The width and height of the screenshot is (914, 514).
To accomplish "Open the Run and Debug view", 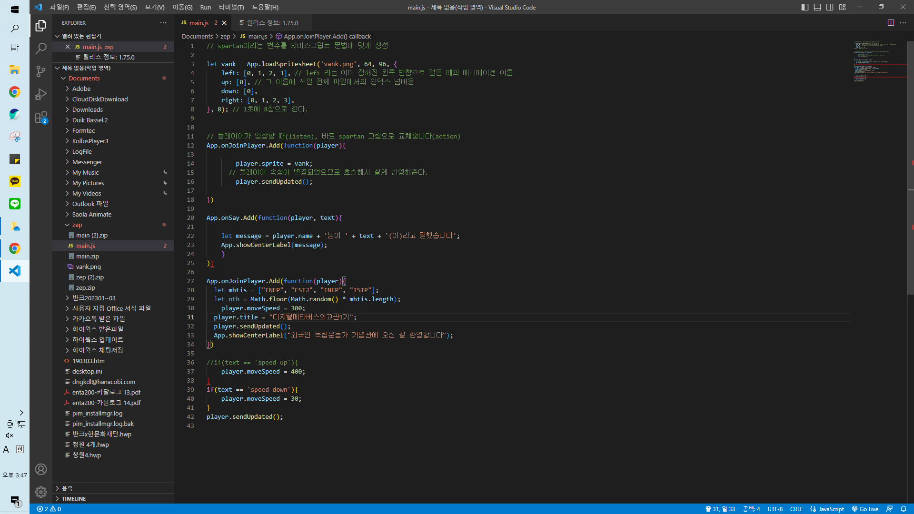I will click(41, 94).
